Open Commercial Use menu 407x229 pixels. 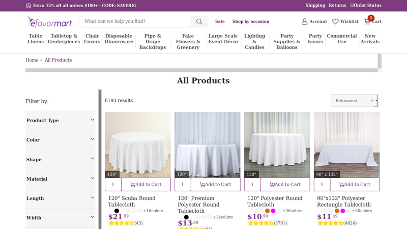point(342,39)
